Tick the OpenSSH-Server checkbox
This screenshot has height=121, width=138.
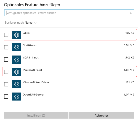(6, 96)
